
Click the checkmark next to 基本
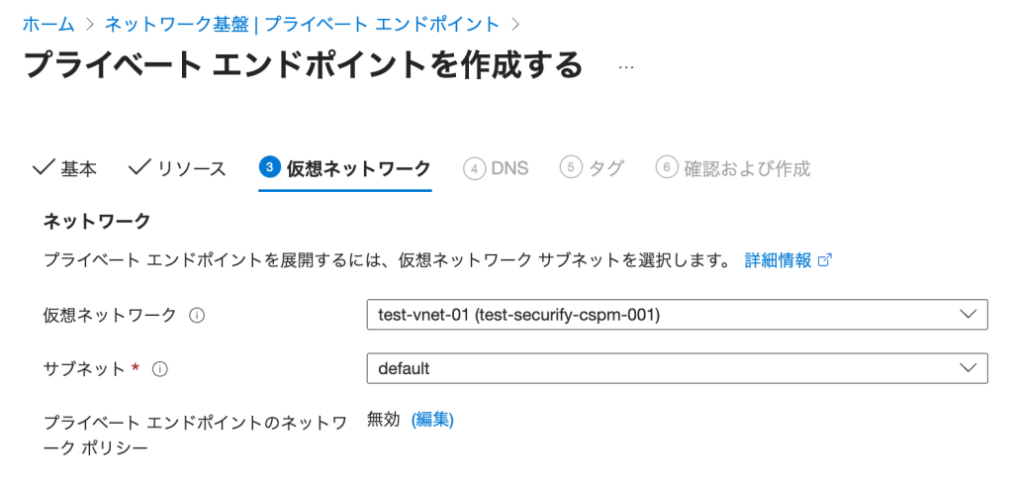[x=43, y=167]
